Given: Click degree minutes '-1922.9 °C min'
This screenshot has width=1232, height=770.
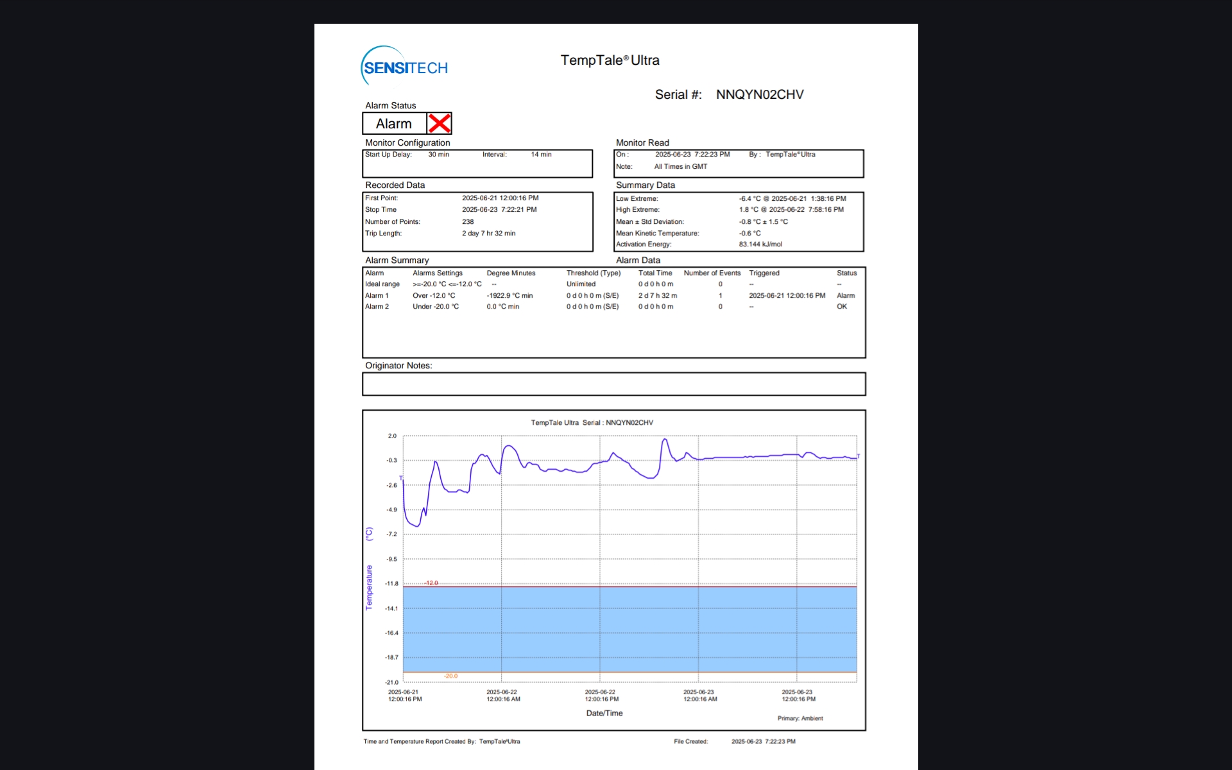Looking at the screenshot, I should point(509,296).
